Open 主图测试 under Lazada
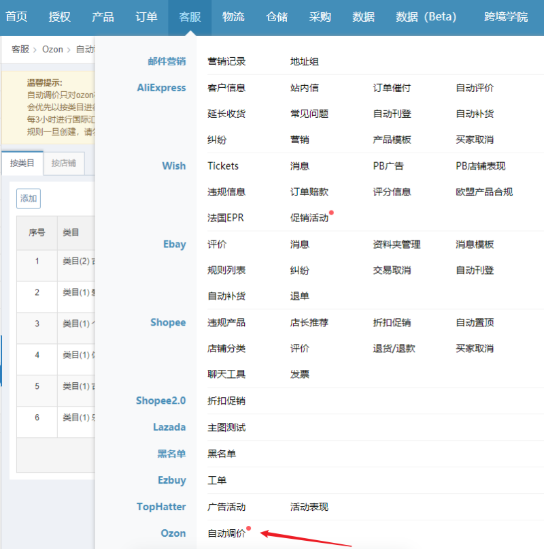Image resolution: width=544 pixels, height=549 pixels. pyautogui.click(x=226, y=428)
